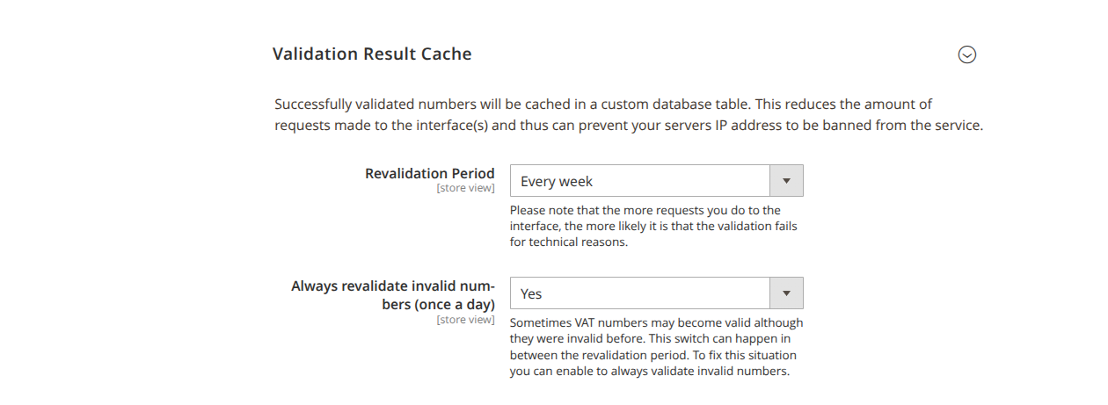Open the Revalidation Period dropdown
1108x405 pixels.
[x=656, y=181]
